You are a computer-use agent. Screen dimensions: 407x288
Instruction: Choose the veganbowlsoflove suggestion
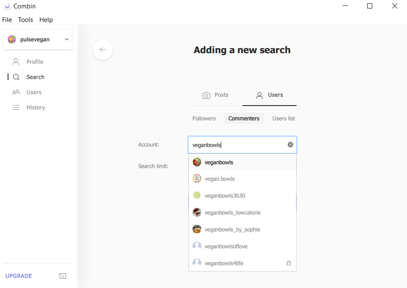[x=242, y=246]
